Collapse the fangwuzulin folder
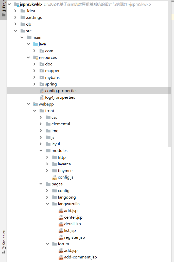Viewport: 174px width, 262px height. tap(47, 204)
